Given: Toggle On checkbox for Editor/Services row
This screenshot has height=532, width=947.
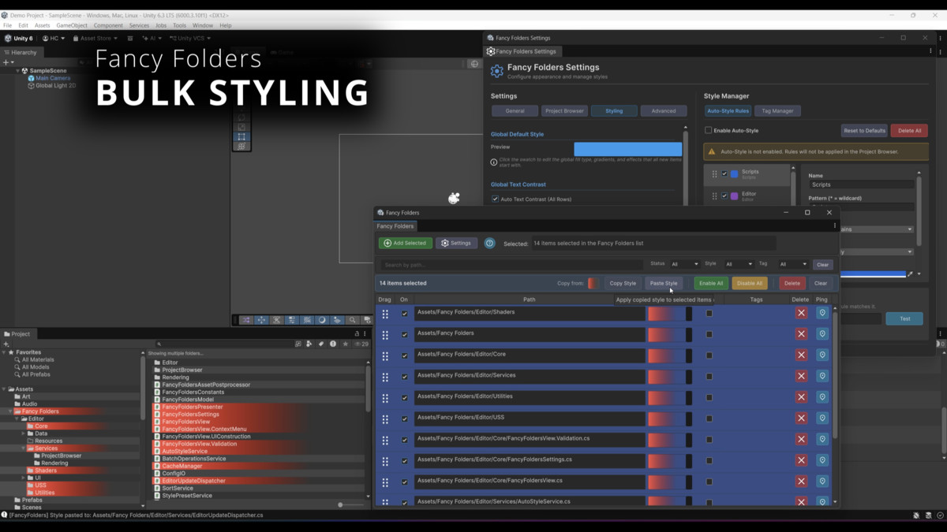Looking at the screenshot, I should click(405, 377).
